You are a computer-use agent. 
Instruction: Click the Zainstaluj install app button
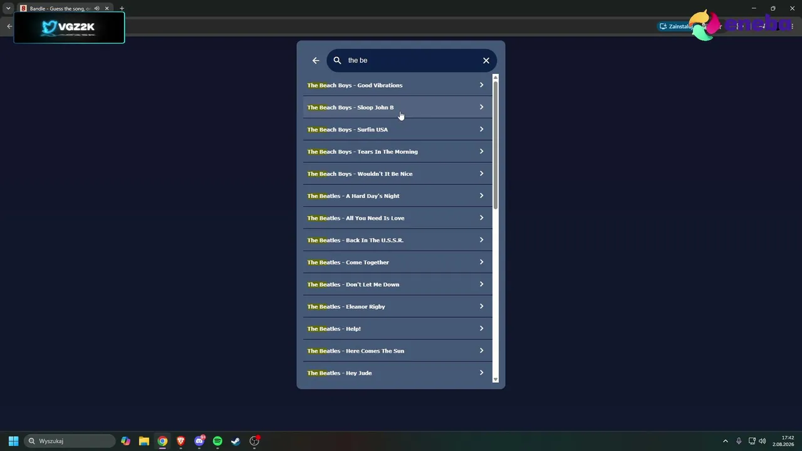pos(675,26)
